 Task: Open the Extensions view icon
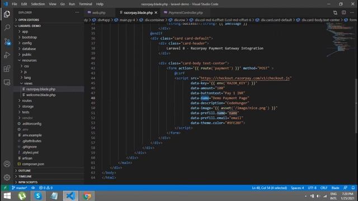(x=7, y=69)
